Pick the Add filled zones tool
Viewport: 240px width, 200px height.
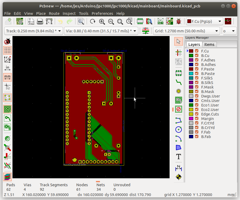179,100
